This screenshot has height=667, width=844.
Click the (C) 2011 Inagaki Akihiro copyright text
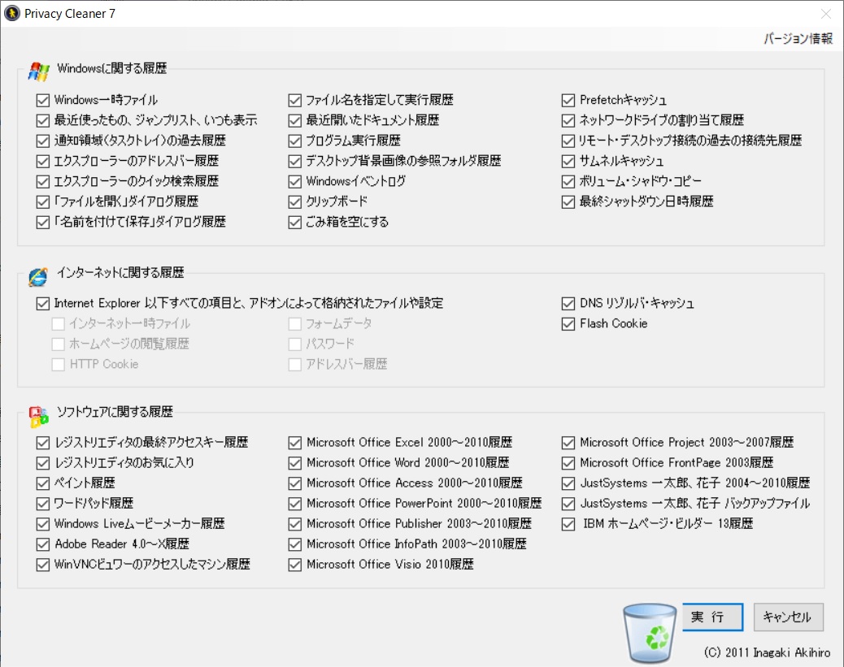[x=767, y=652]
